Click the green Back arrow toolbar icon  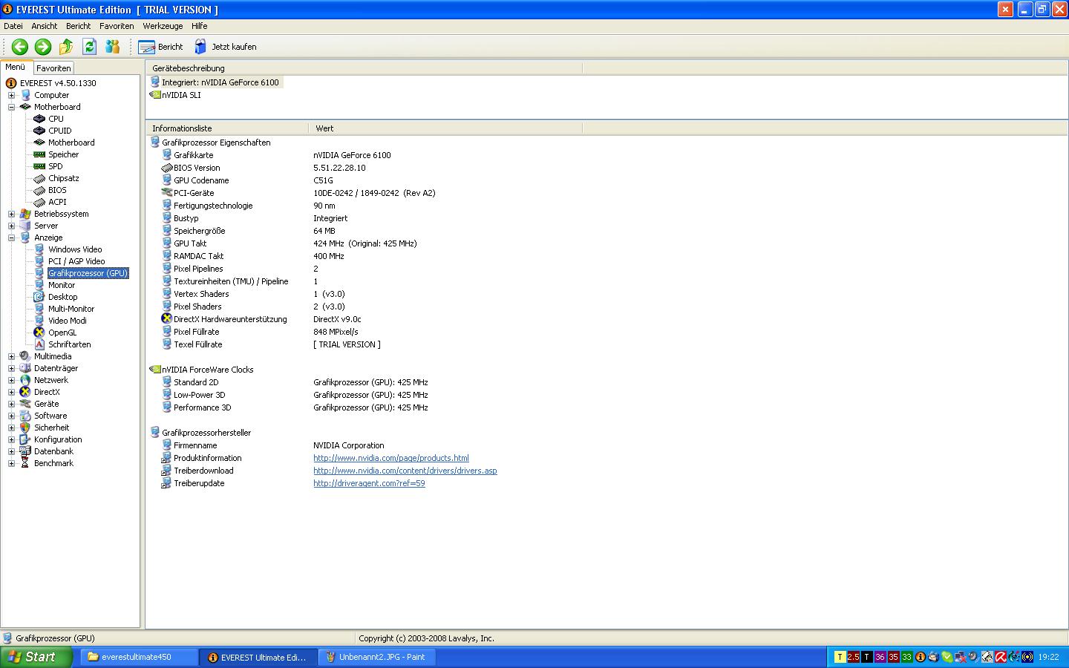(20, 47)
